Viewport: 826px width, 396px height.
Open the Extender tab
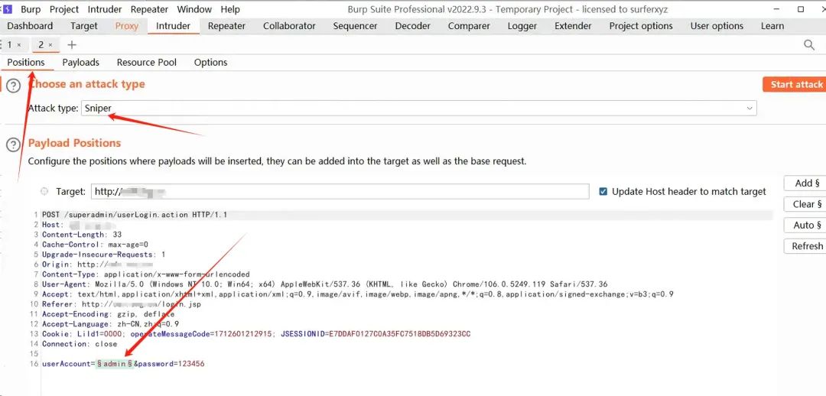573,26
